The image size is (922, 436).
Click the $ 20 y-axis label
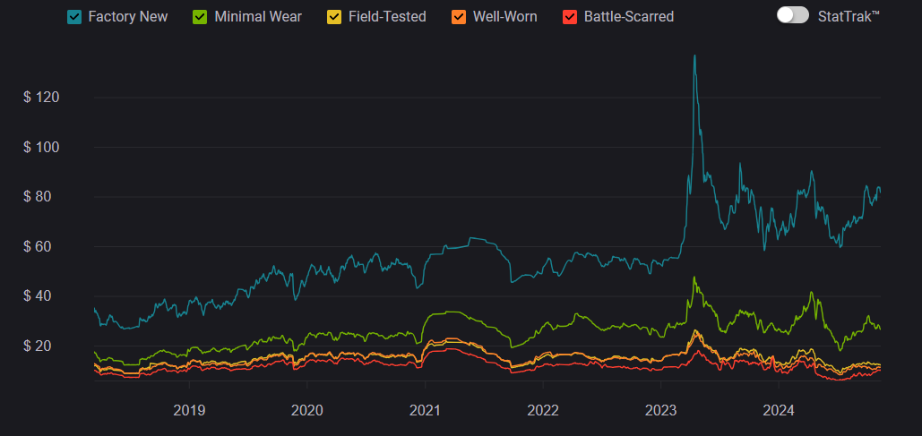[43, 346]
